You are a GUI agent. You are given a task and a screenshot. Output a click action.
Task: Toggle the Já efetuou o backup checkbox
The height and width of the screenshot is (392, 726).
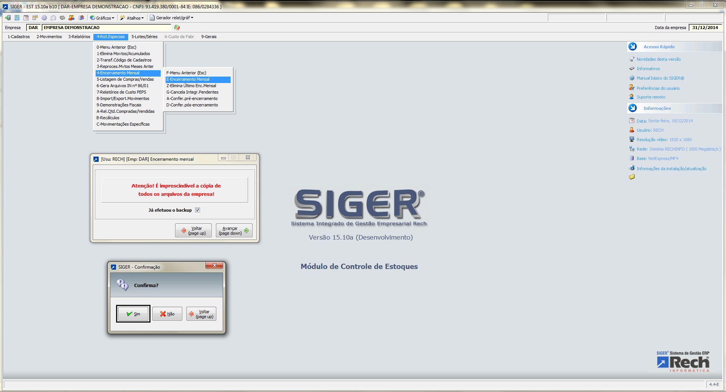pyautogui.click(x=197, y=210)
